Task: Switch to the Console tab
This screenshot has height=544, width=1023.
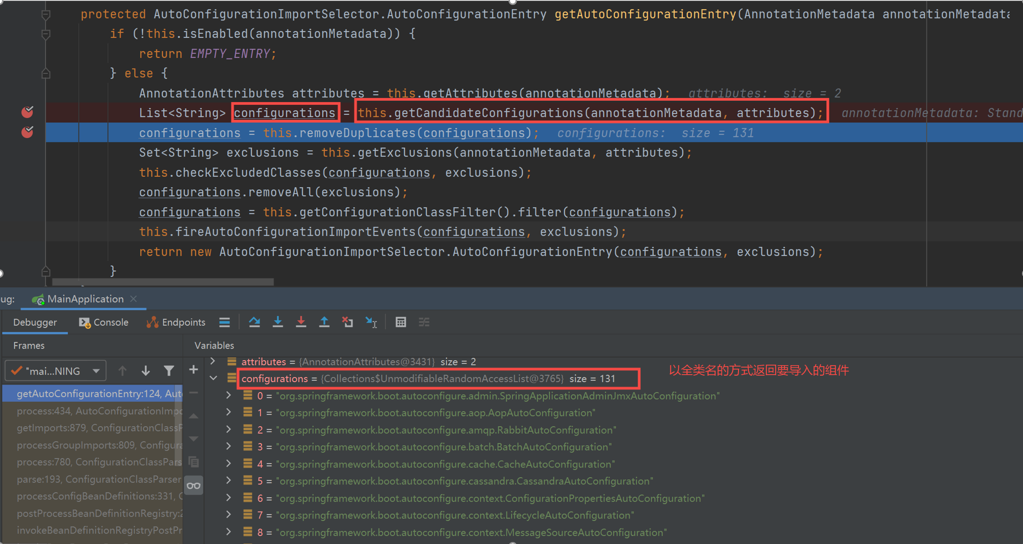Action: (104, 322)
